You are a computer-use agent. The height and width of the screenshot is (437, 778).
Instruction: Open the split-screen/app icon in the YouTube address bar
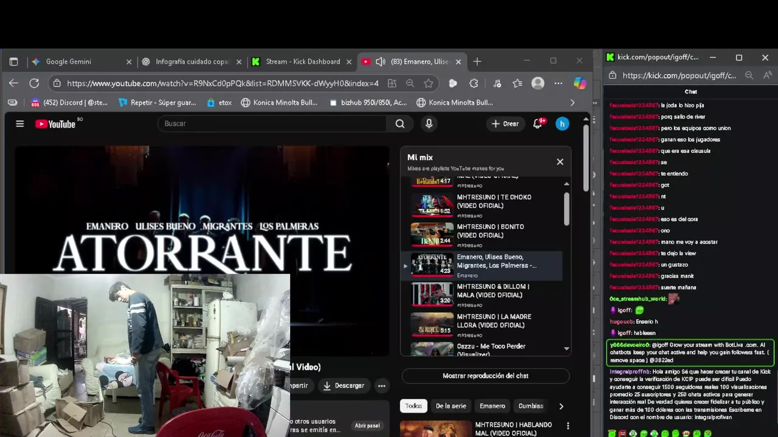[x=392, y=83]
